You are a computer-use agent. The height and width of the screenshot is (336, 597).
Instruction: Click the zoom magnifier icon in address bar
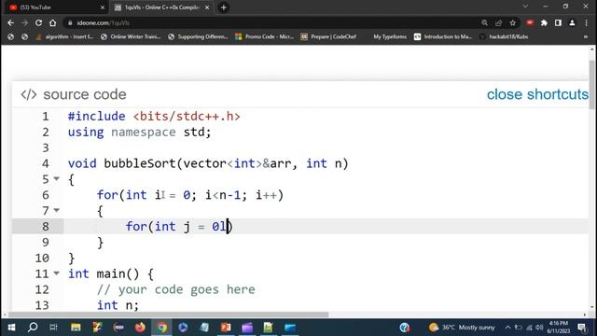coord(484,22)
